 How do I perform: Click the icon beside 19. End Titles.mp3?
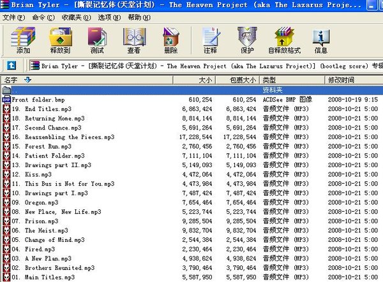tap(6, 109)
